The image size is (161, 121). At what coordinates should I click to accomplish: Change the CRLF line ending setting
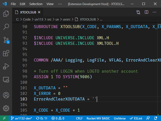pos(79,118)
